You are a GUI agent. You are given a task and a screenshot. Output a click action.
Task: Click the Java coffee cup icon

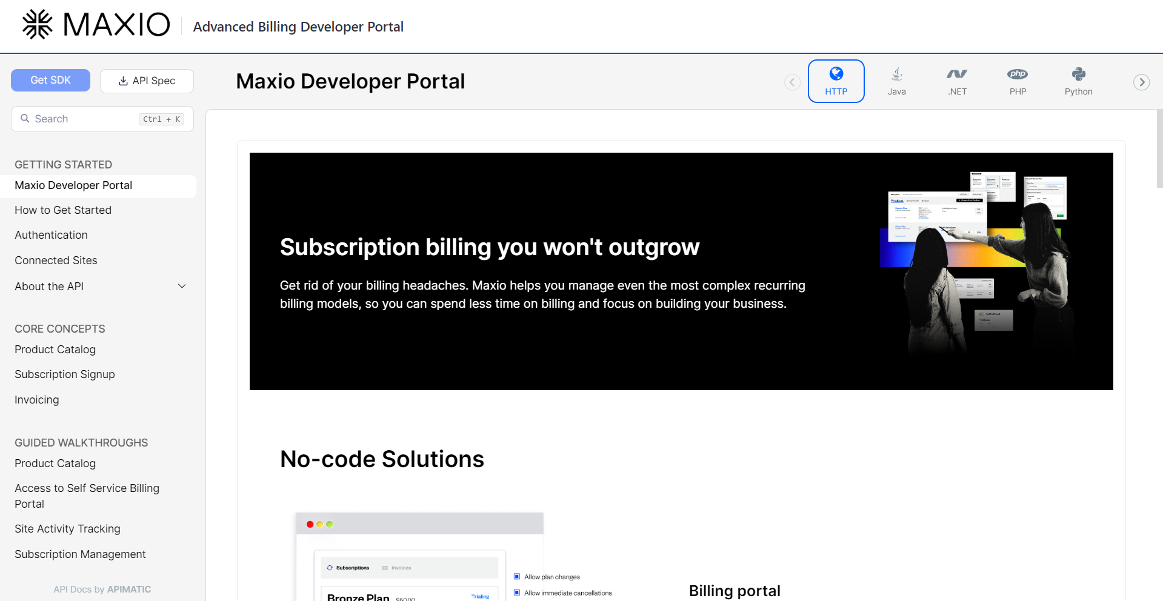[x=896, y=73]
